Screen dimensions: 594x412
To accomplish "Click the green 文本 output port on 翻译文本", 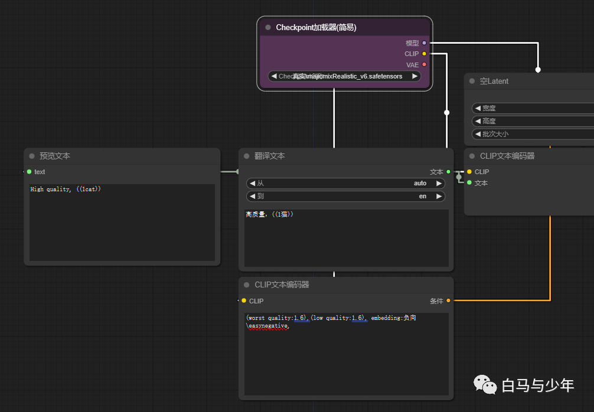I will [448, 172].
